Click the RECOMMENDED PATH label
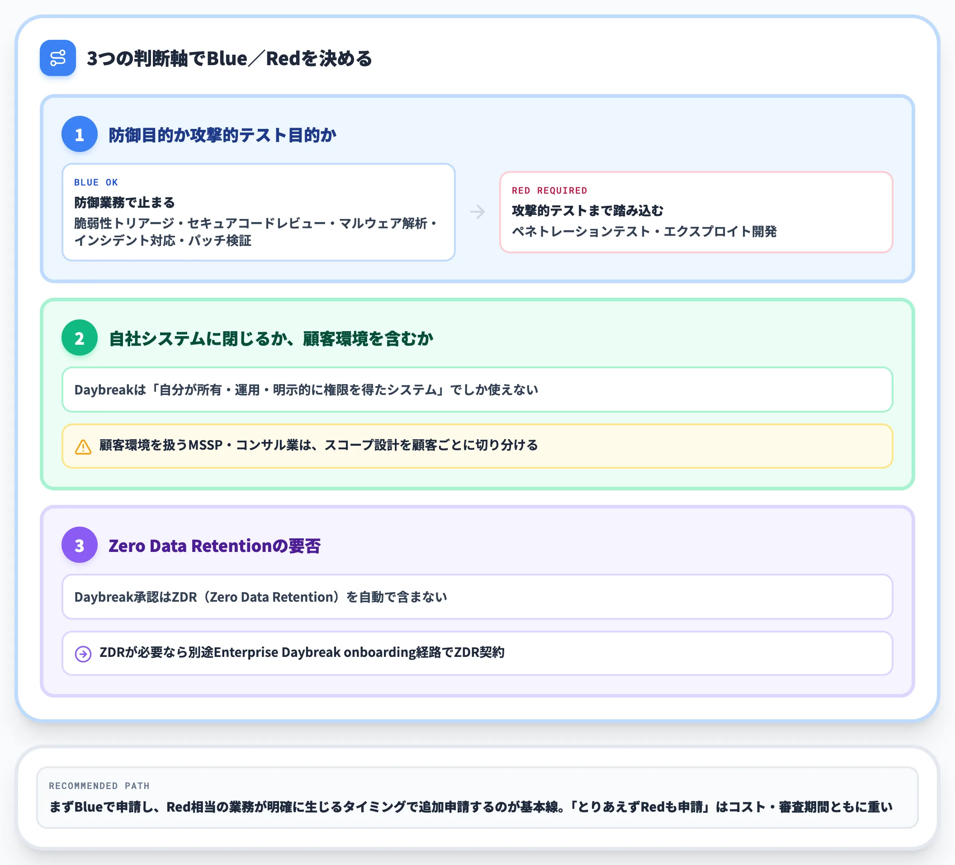This screenshot has width=955, height=865. [99, 786]
